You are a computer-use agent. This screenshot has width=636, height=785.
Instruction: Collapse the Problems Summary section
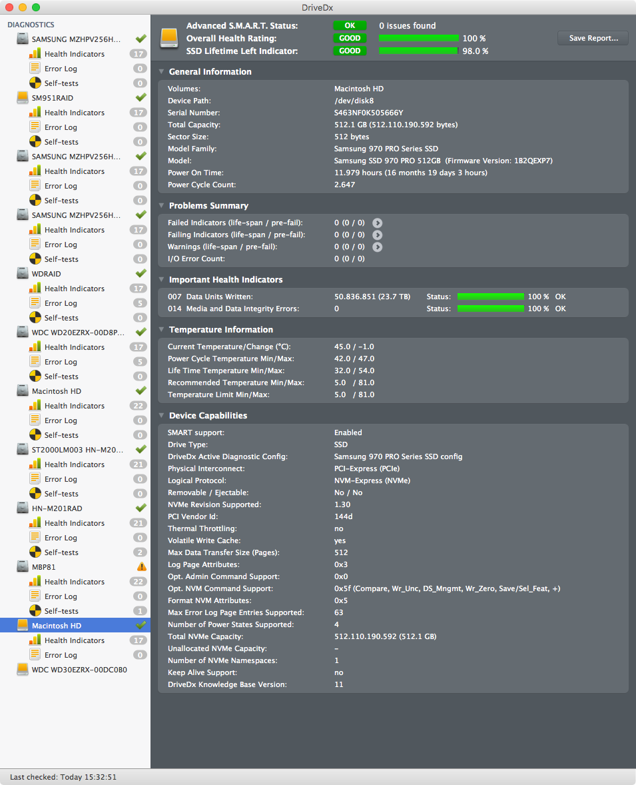[162, 206]
